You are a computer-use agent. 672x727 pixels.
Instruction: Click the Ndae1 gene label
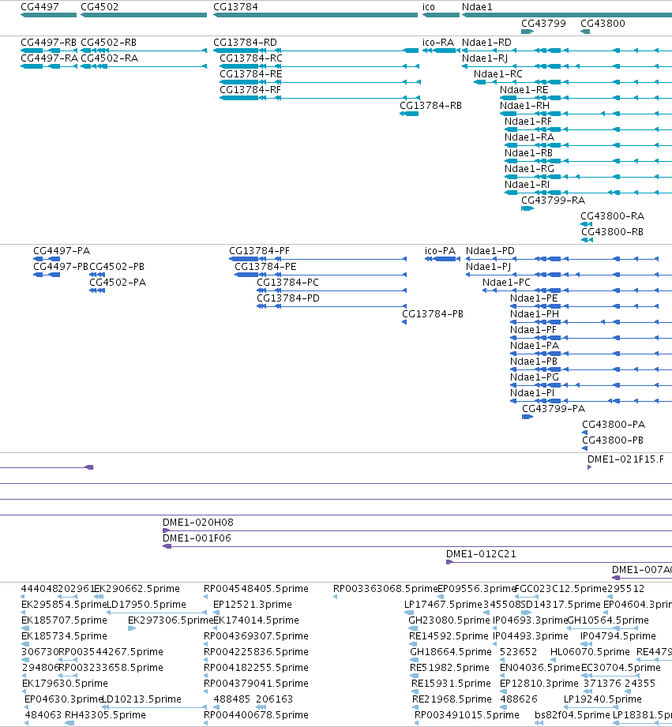tap(477, 7)
